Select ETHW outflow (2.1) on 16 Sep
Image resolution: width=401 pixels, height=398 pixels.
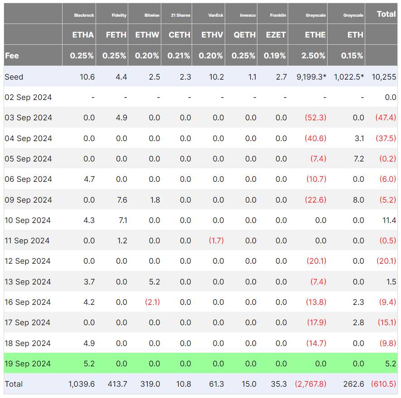(x=152, y=302)
